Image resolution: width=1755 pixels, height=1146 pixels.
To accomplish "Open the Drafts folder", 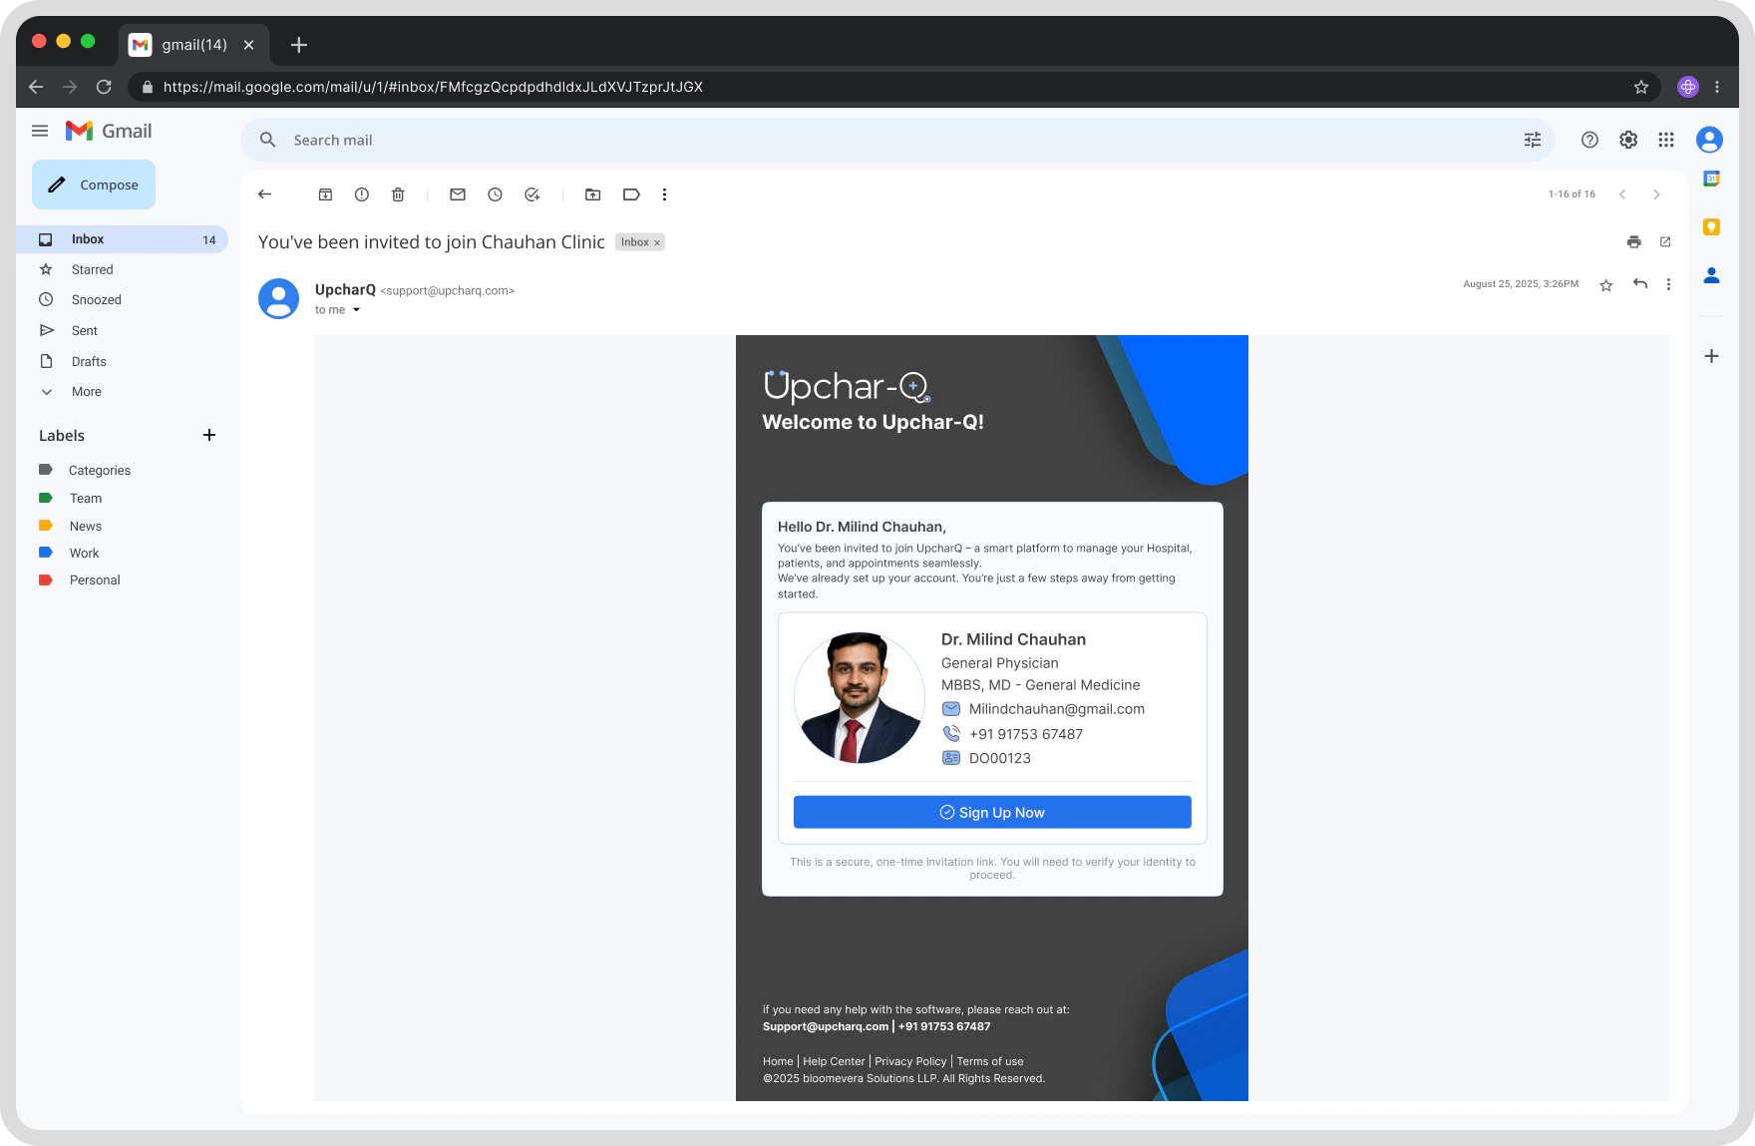I will coord(89,361).
